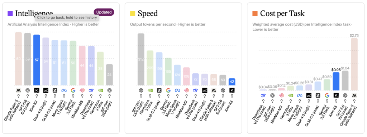The image size is (367, 137).
Task: Select the highlighted Kimi K3 bar showing 57
Action: pos(37,60)
